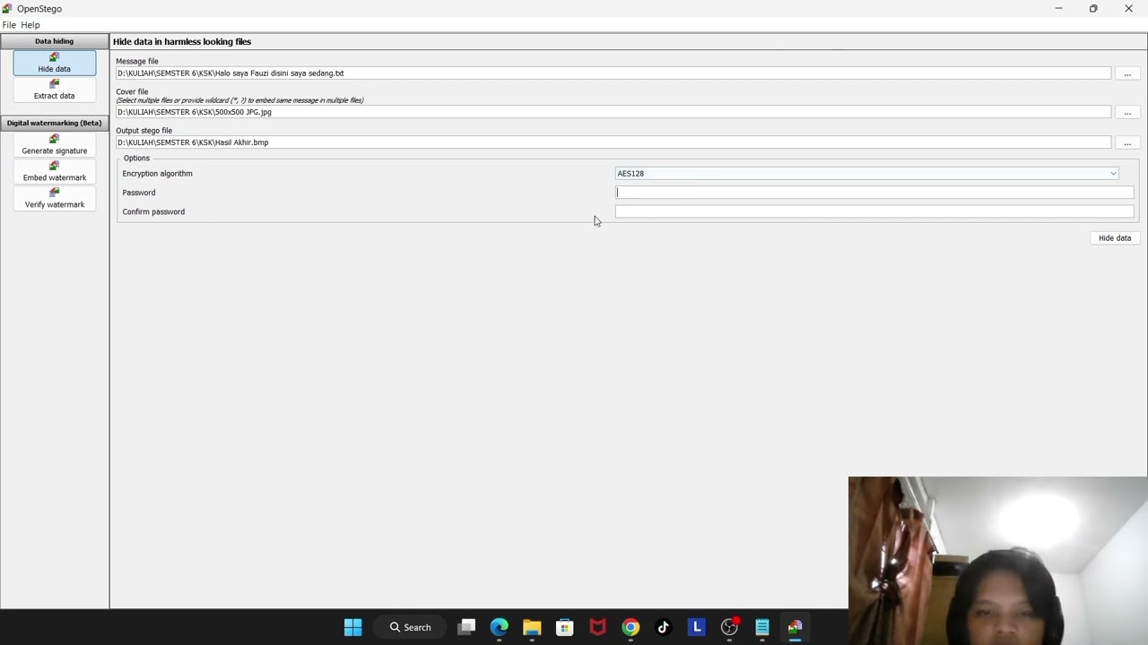Screen dimensions: 1148x645
Task: Open the Verify watermark tool
Action: point(55,198)
